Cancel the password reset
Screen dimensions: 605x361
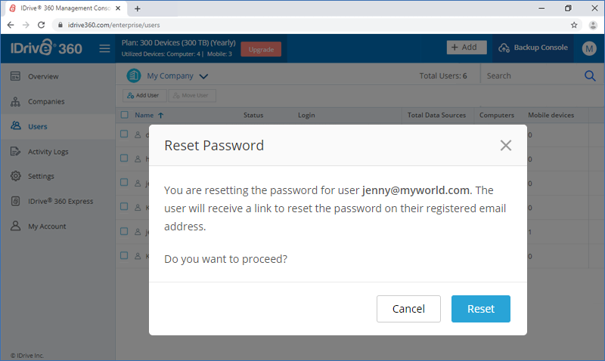[408, 309]
